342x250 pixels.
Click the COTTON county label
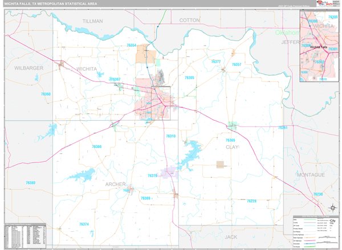coord(189,20)
